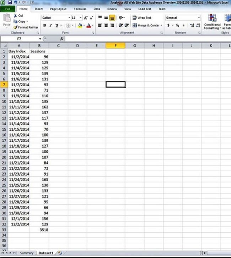Toggle Middle Align
Image resolution: width=231 pixels, height=258 pixels.
[x=106, y=17]
